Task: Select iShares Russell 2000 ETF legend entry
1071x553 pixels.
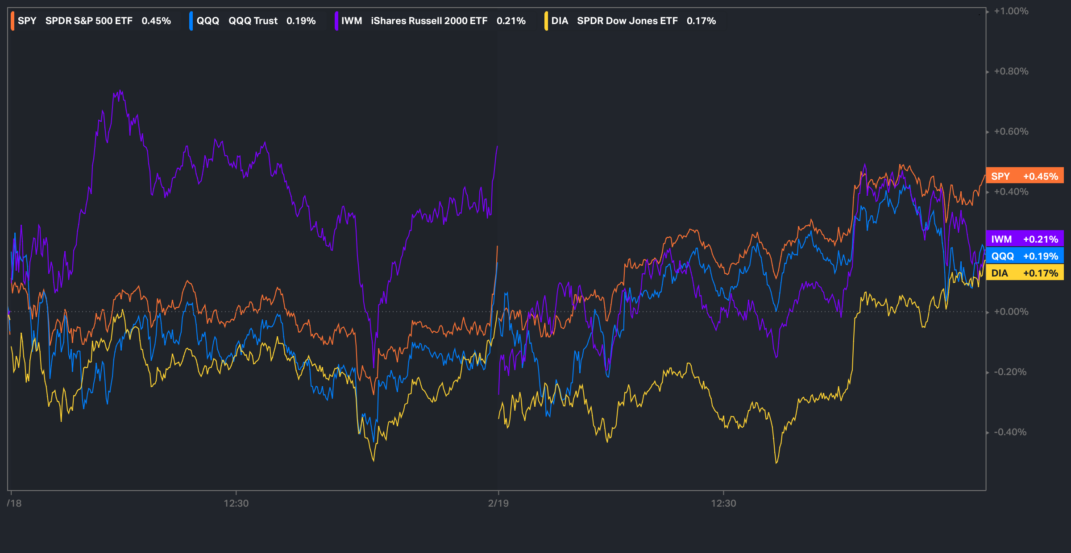Action: [429, 21]
